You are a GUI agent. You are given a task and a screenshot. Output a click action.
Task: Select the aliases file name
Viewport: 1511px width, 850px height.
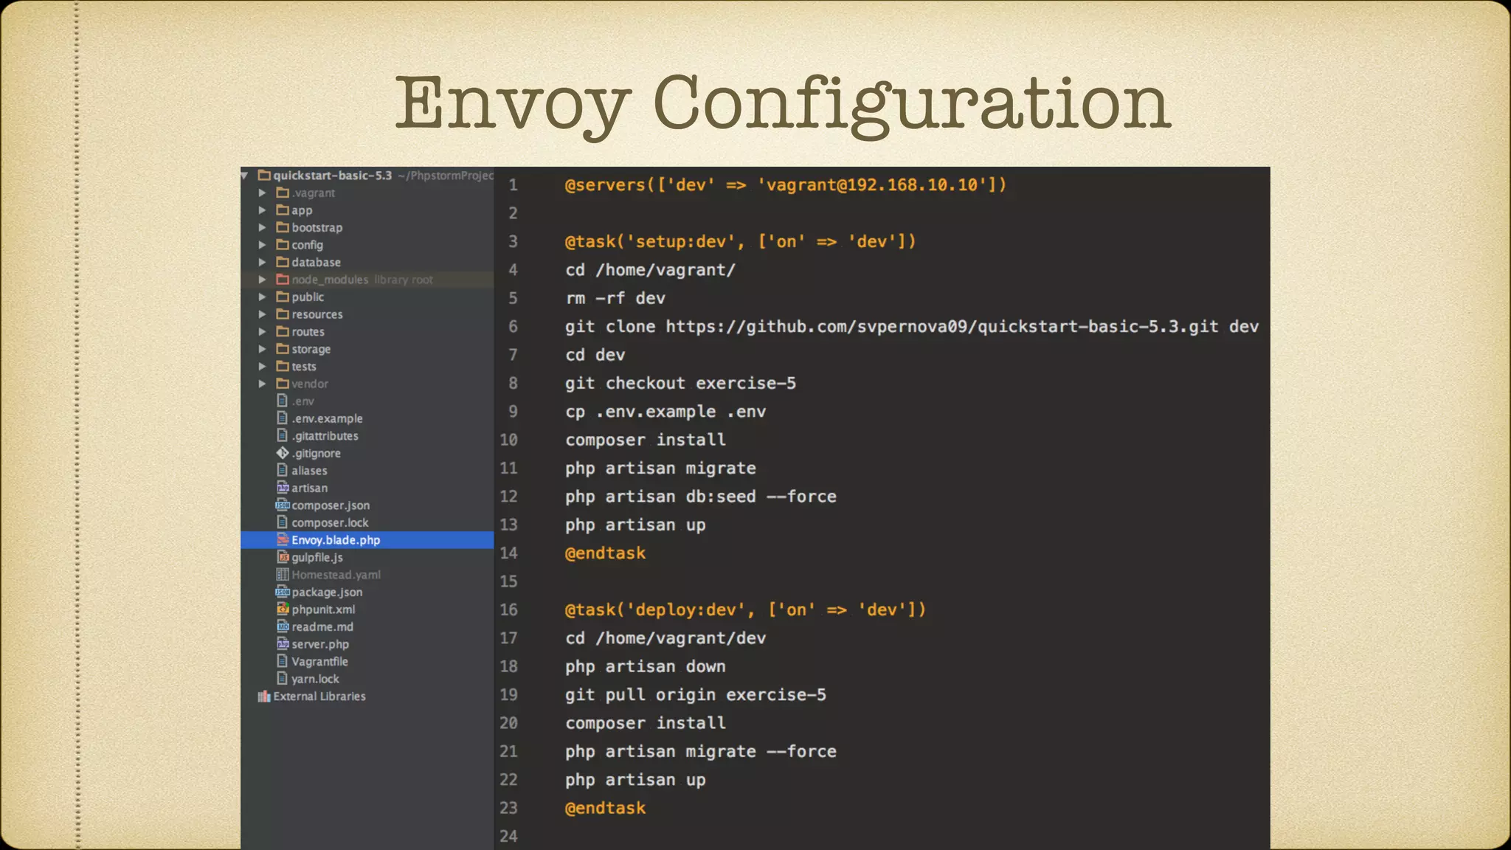pos(309,471)
